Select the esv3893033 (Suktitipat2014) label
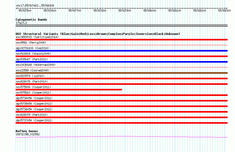 [x=37, y=37]
